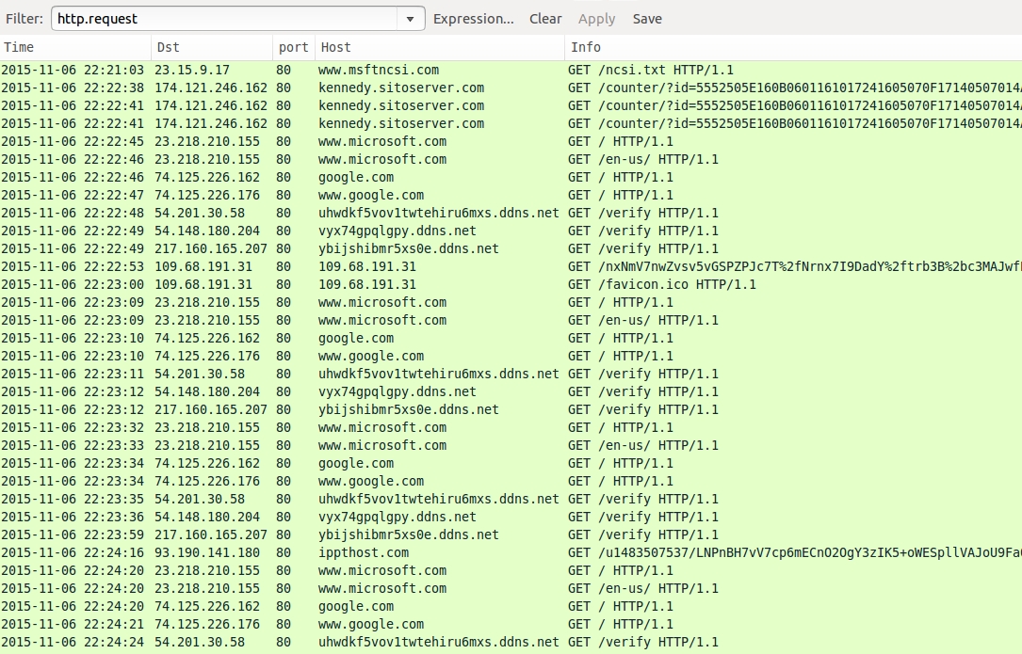Viewport: 1022px width, 654px height.
Task: Select the ippthost.com host cell
Action: 364,553
